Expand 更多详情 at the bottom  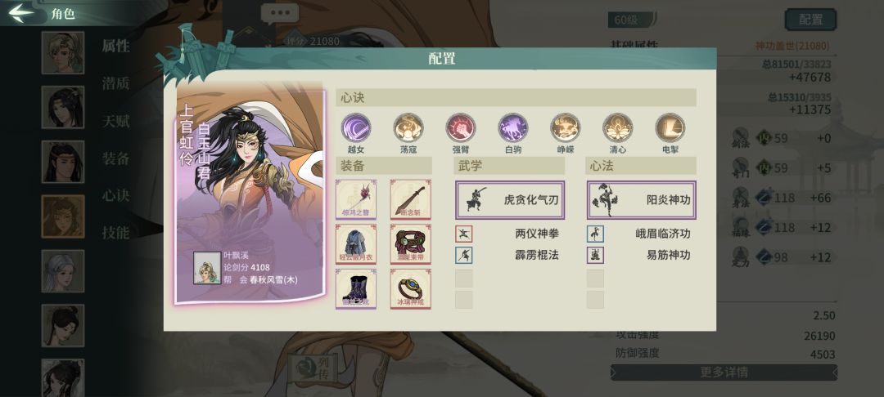point(724,372)
